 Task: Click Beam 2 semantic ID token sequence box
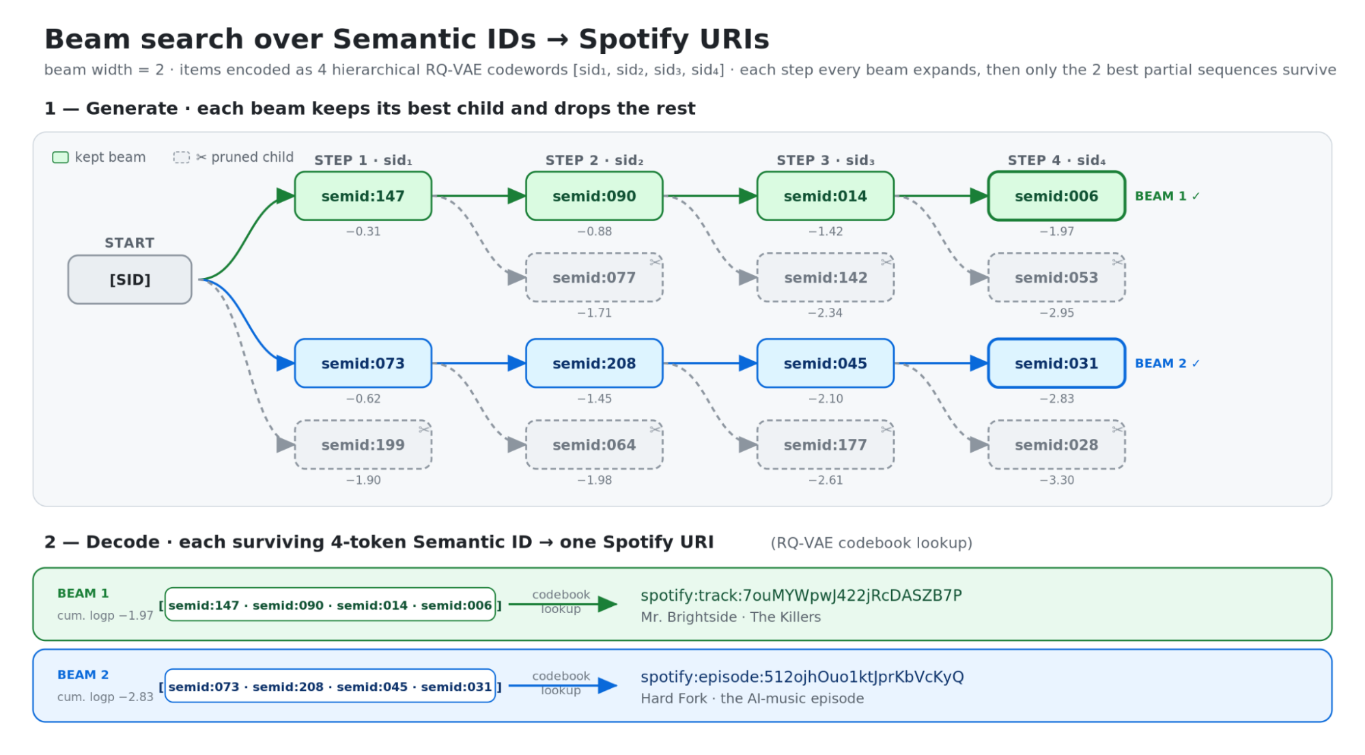click(330, 686)
